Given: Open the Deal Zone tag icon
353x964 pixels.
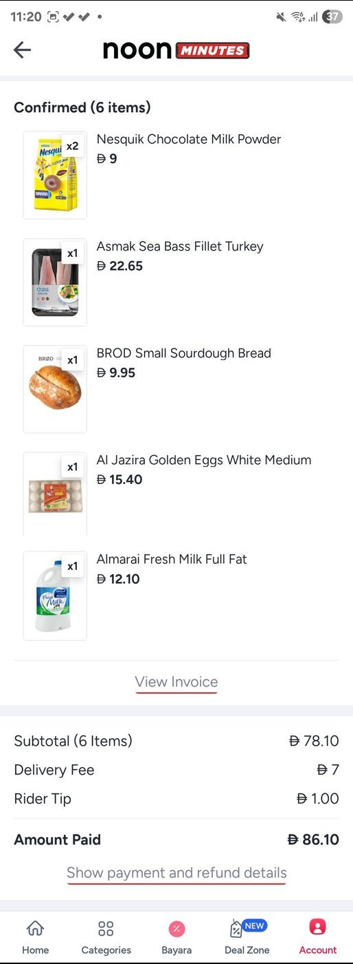Looking at the screenshot, I should 236,929.
